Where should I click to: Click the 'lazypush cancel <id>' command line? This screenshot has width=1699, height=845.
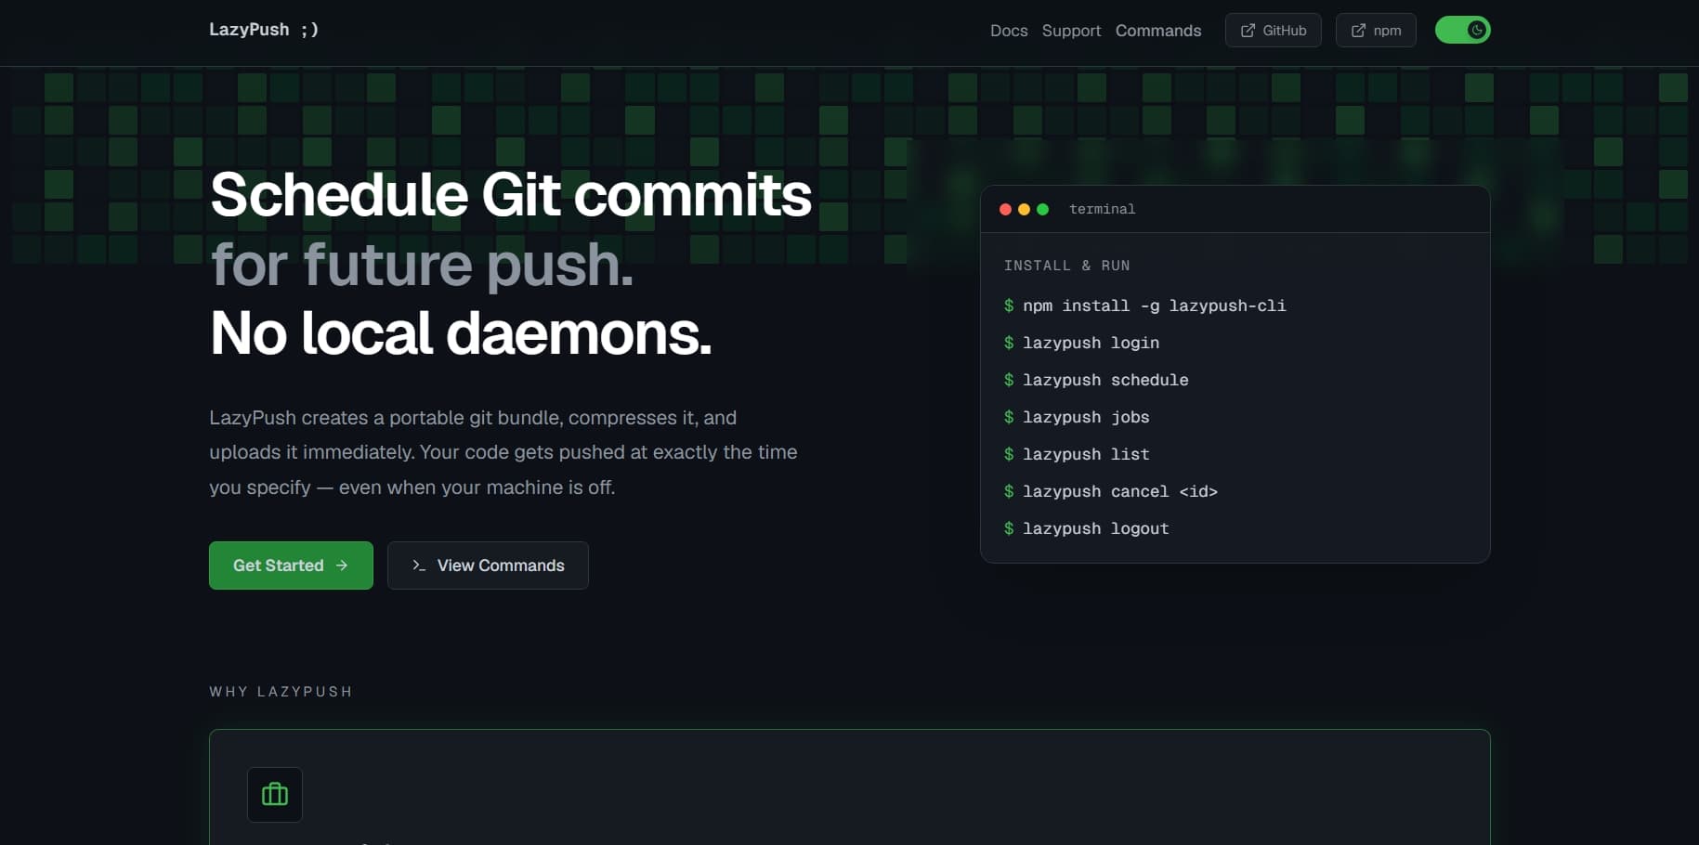click(x=1111, y=491)
